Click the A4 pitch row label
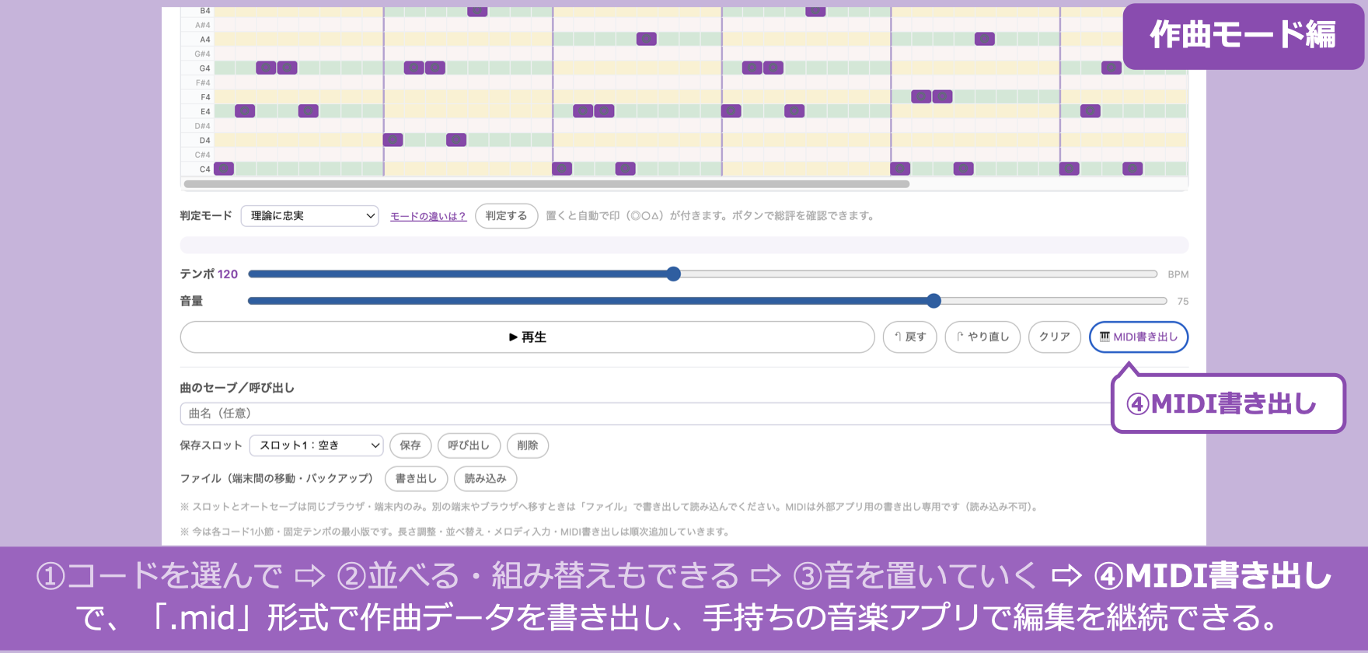 pos(204,40)
